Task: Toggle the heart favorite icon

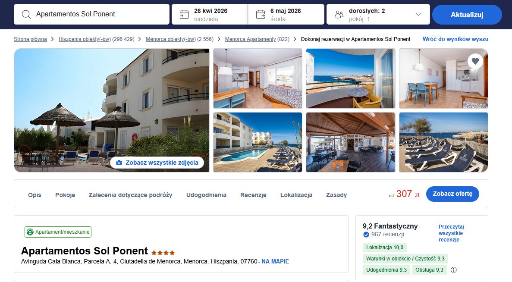Action: (x=475, y=61)
